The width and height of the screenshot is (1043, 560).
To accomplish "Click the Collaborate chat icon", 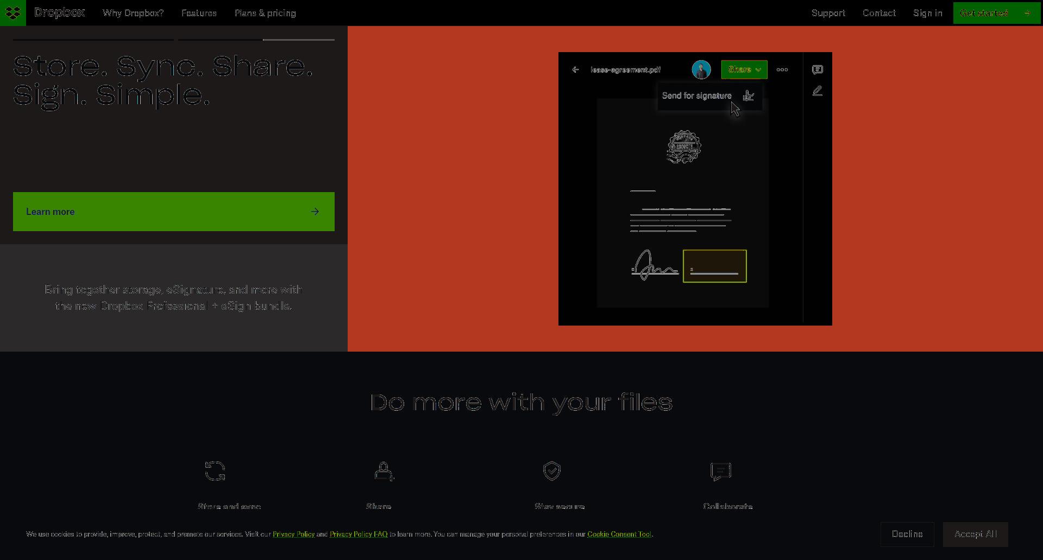I will [721, 472].
